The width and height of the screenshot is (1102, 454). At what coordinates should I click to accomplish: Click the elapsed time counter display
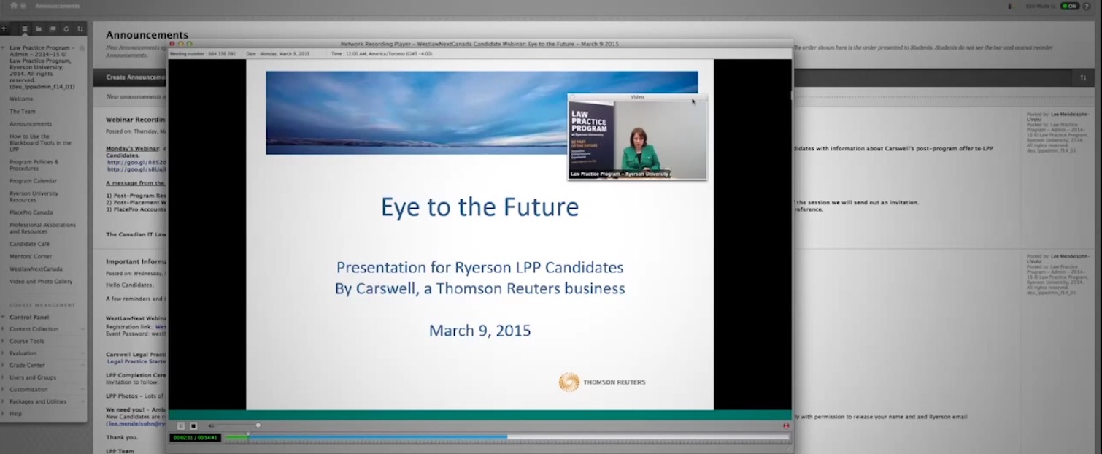click(x=195, y=438)
